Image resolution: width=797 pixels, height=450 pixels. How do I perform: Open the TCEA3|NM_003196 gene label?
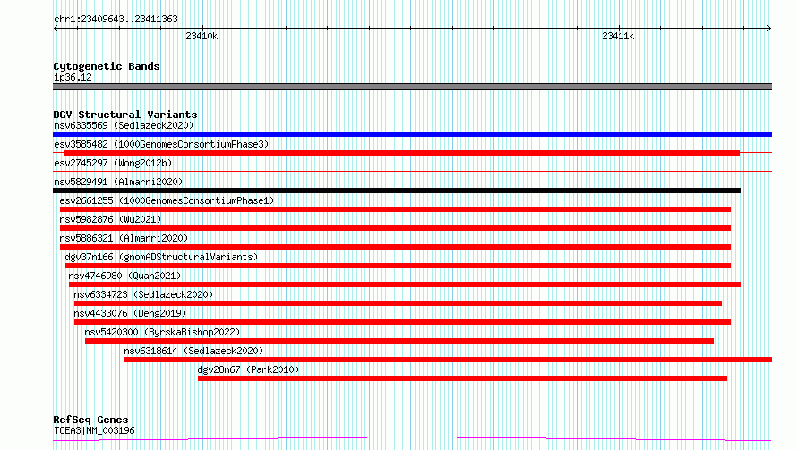(x=94, y=430)
